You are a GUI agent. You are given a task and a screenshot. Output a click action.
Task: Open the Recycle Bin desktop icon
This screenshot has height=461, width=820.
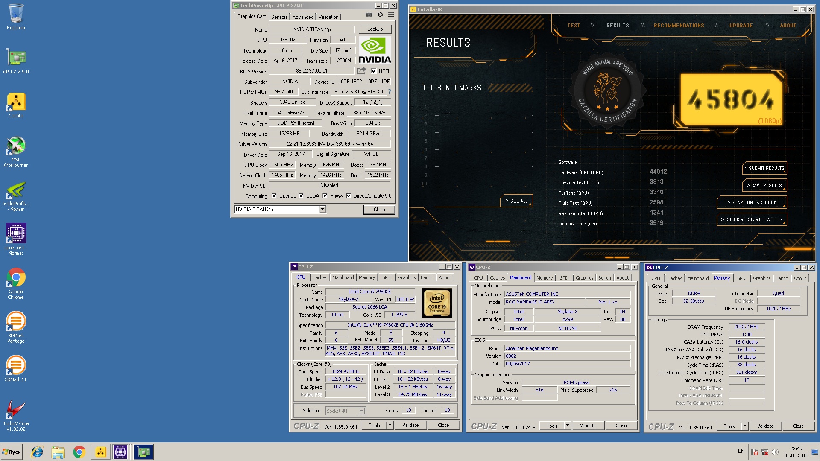coord(16,17)
